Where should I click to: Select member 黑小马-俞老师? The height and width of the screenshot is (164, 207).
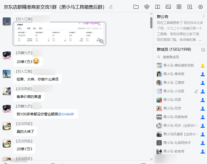tap(180, 151)
